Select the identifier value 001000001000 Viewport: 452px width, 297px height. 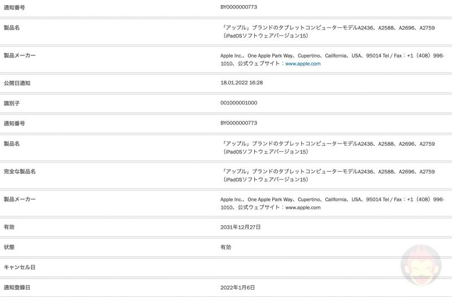click(238, 103)
